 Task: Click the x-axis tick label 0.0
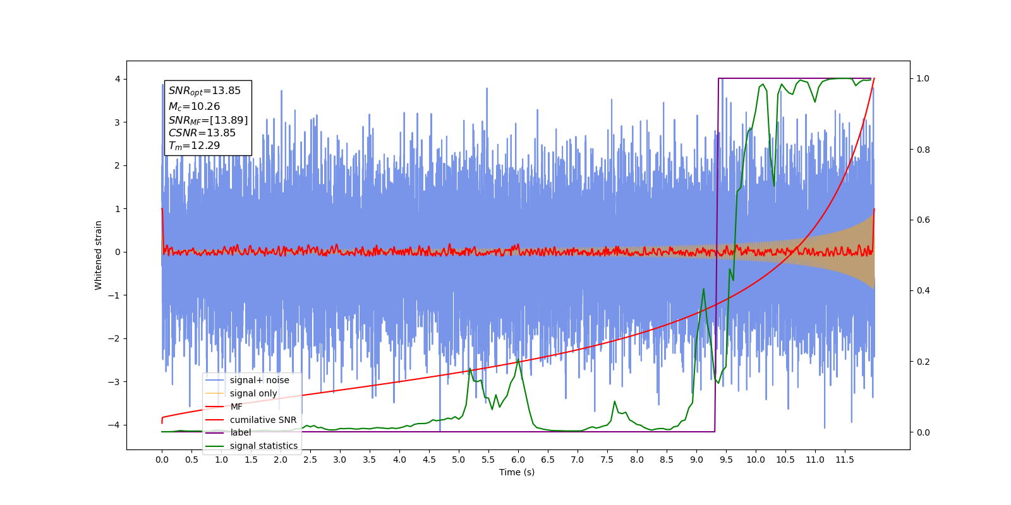coord(162,460)
